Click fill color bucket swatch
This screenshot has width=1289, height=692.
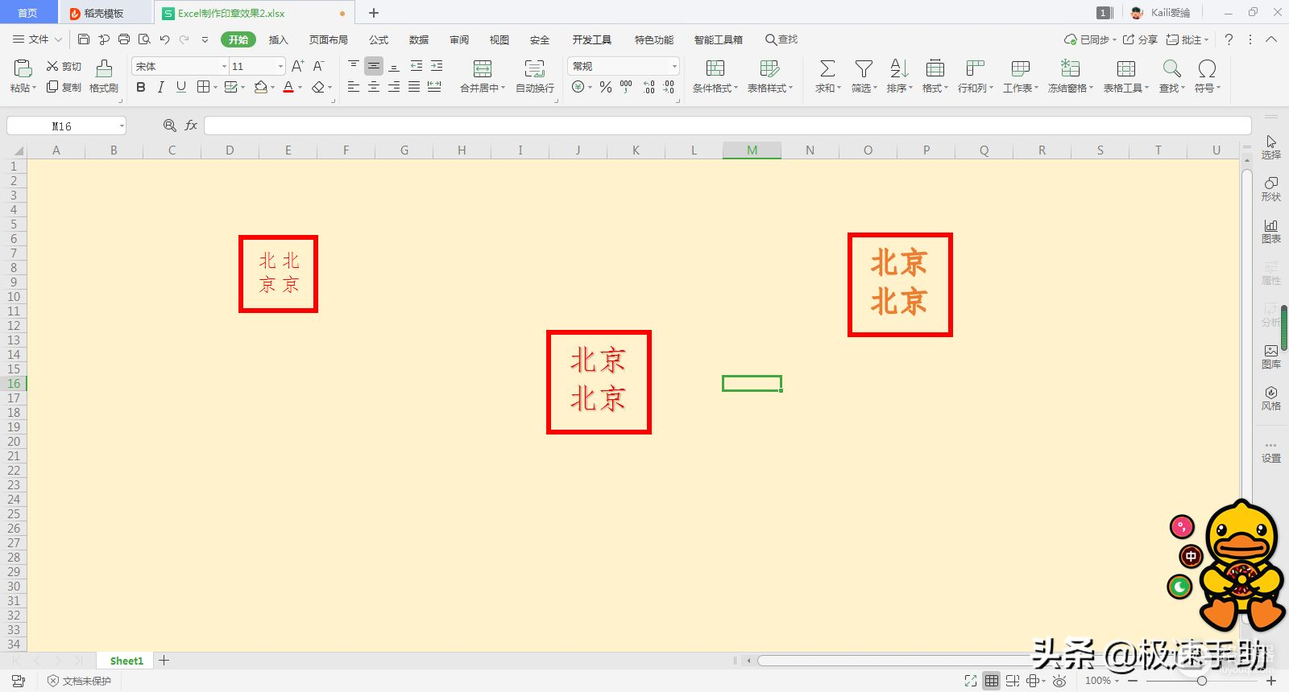coord(260,87)
